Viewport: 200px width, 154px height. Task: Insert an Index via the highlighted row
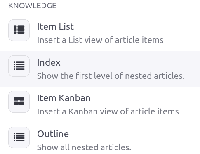[100, 69]
